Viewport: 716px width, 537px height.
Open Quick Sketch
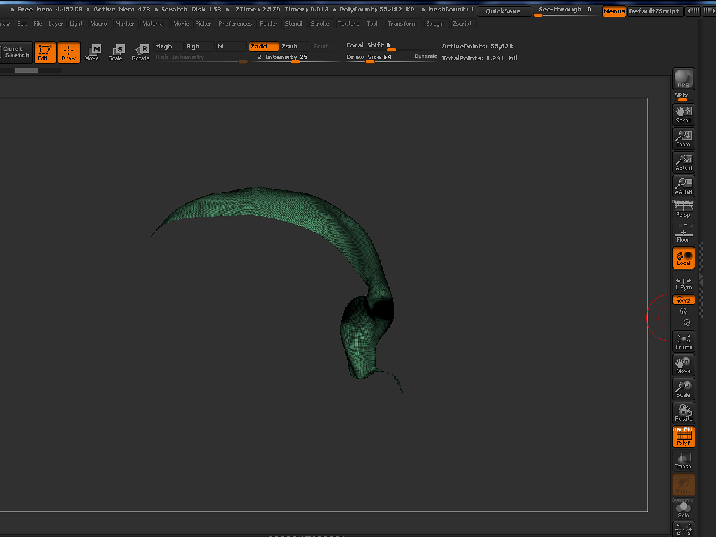[x=16, y=53]
